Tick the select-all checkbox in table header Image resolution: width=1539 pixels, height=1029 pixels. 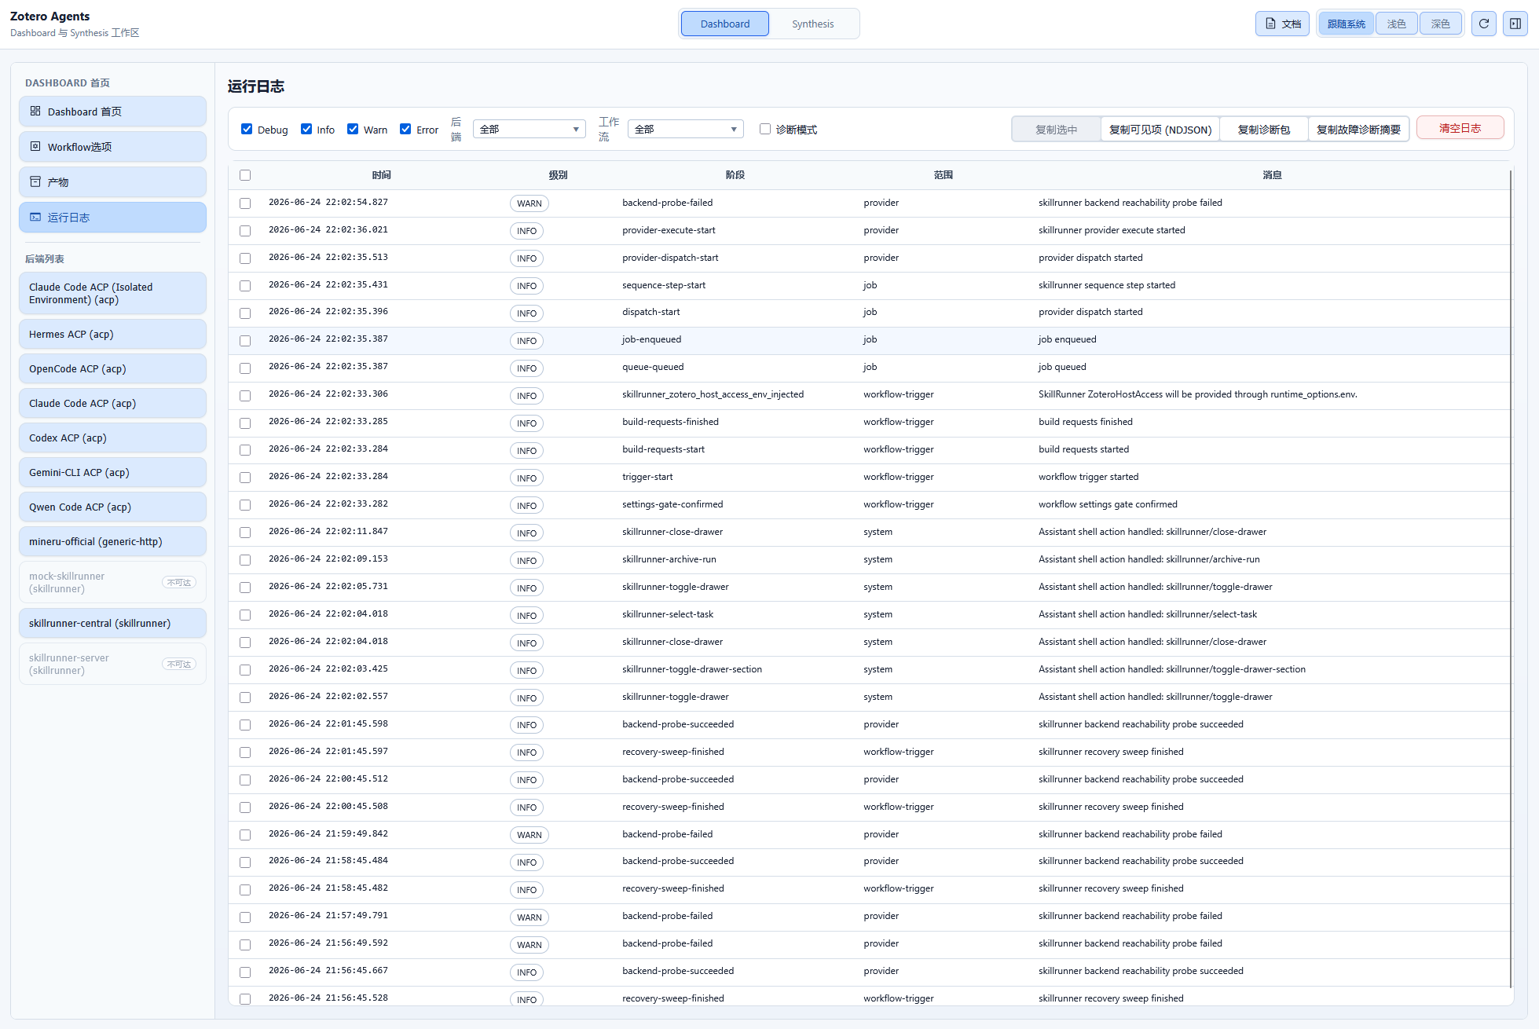pyautogui.click(x=245, y=175)
